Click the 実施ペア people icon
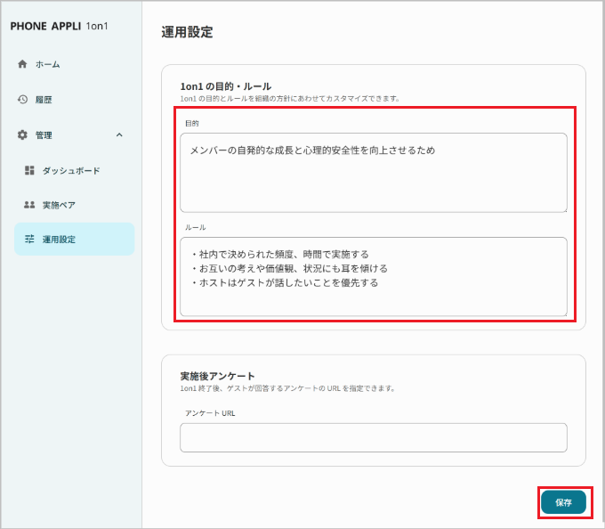This screenshot has width=605, height=529. click(29, 205)
